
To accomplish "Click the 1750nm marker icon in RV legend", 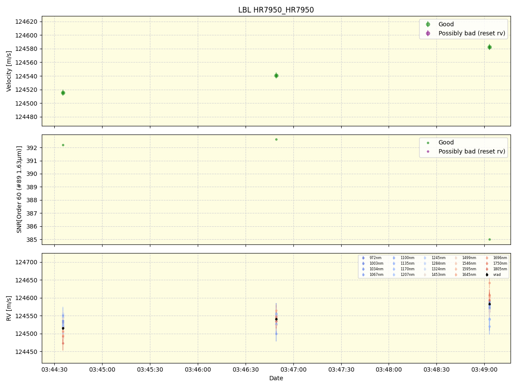I will (x=487, y=263).
